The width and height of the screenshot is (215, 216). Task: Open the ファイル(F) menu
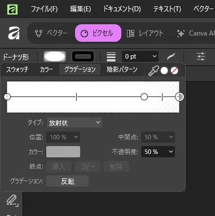coord(44,9)
